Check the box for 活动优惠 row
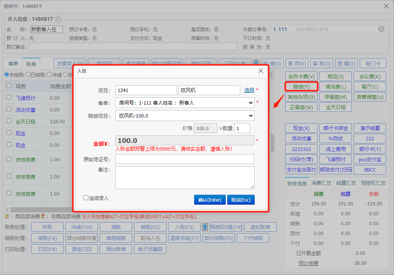 pyautogui.click(x=9, y=109)
